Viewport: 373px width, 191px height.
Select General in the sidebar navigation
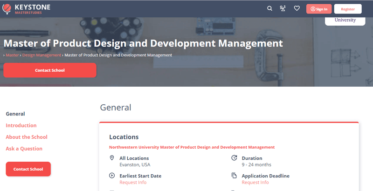click(x=15, y=114)
